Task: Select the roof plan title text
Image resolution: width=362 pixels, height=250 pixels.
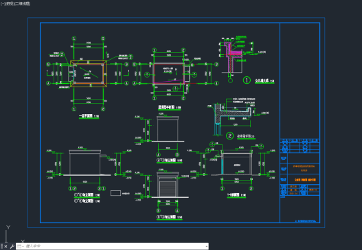Action: point(166,107)
